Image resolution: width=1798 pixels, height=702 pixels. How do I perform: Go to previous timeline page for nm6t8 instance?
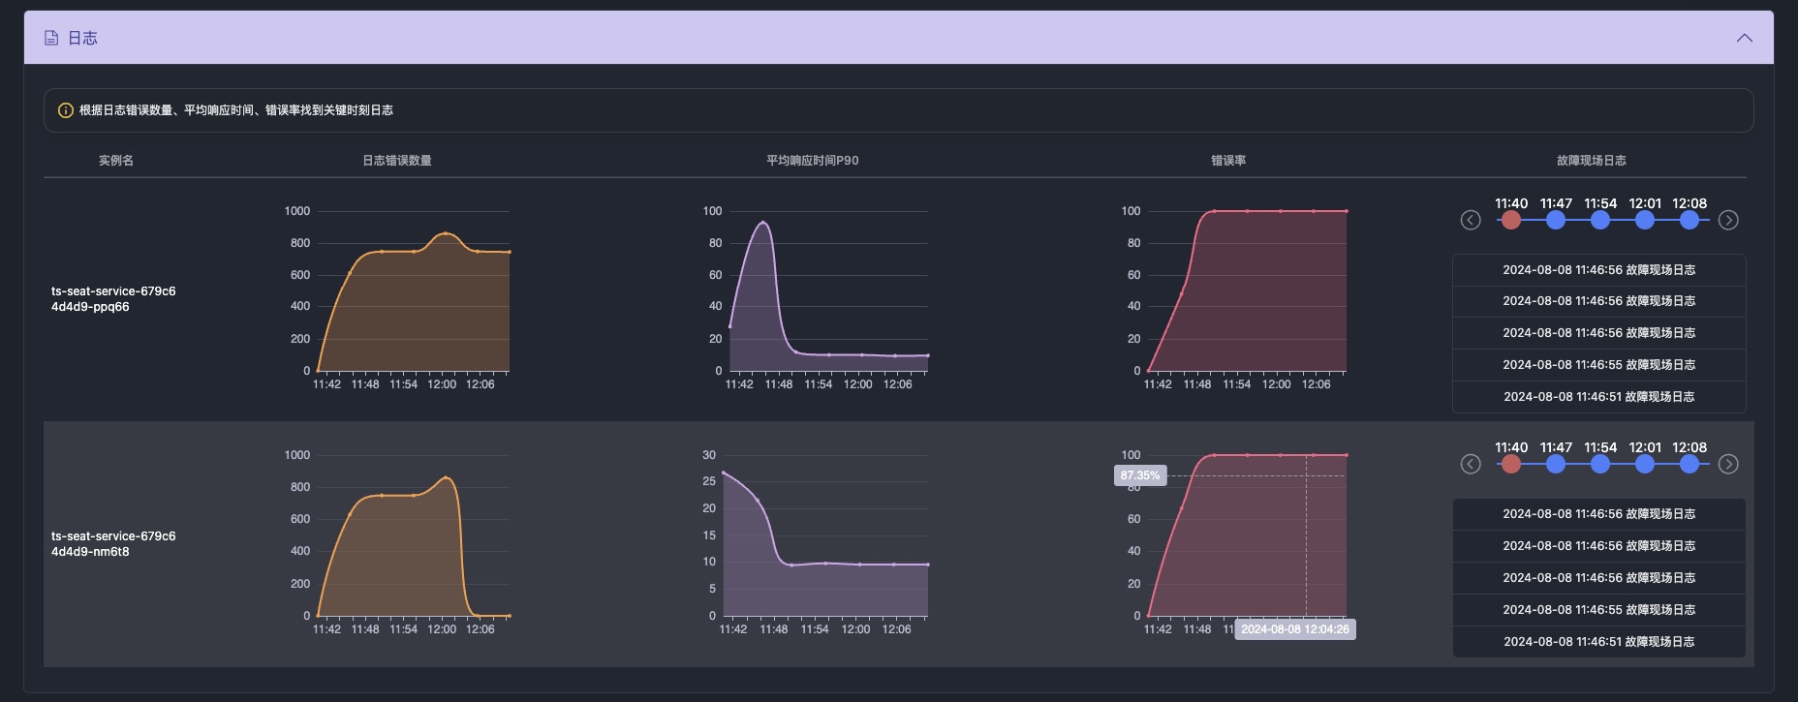click(1470, 464)
